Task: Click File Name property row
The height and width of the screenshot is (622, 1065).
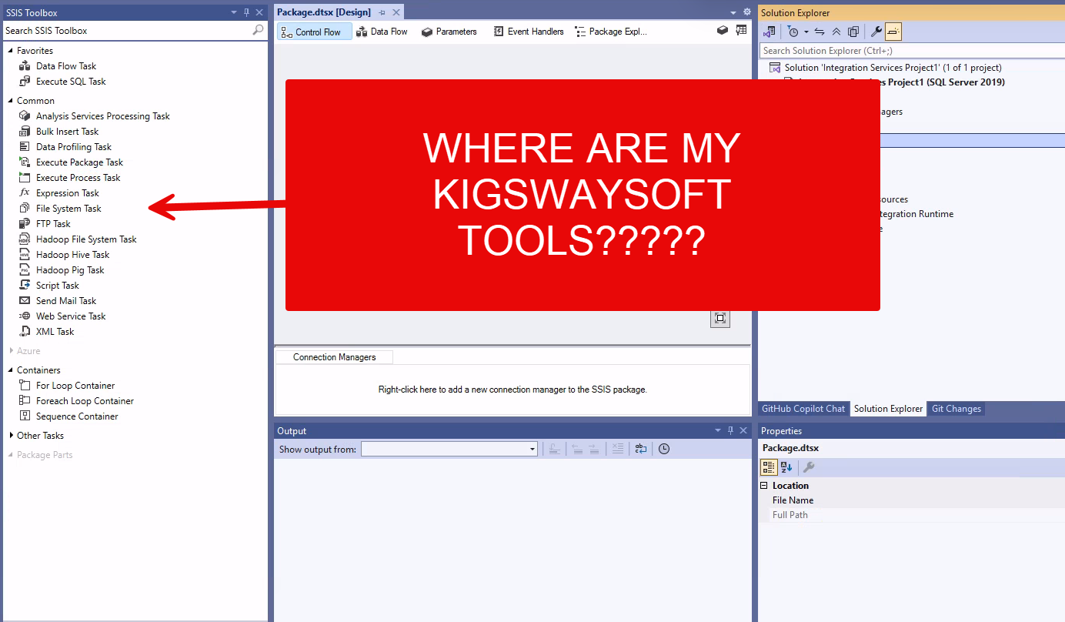Action: point(912,500)
